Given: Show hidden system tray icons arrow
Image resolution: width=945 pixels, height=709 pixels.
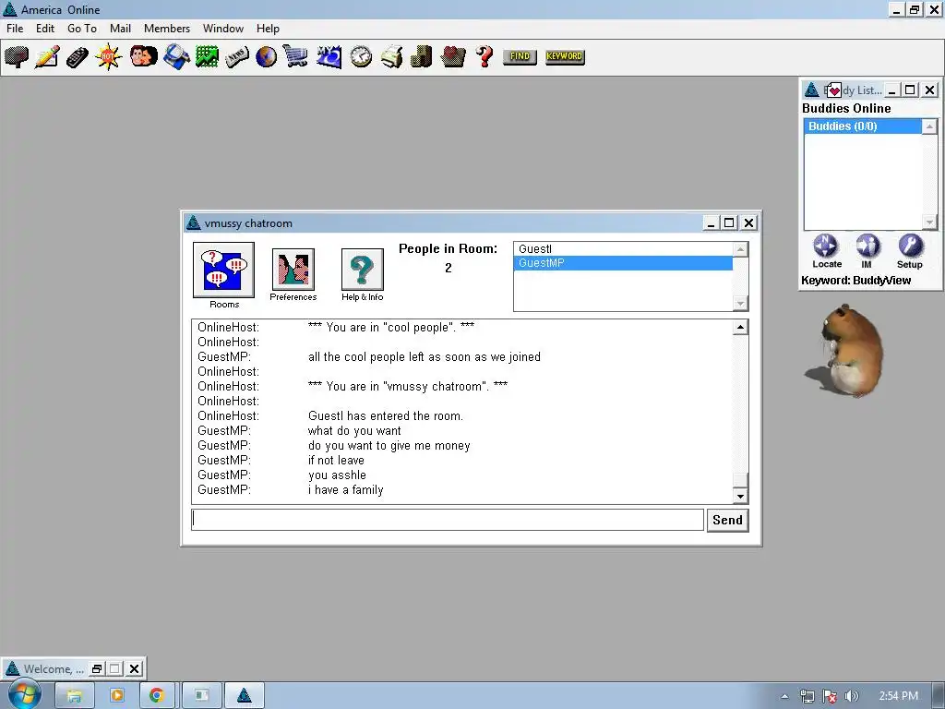Looking at the screenshot, I should (x=784, y=696).
